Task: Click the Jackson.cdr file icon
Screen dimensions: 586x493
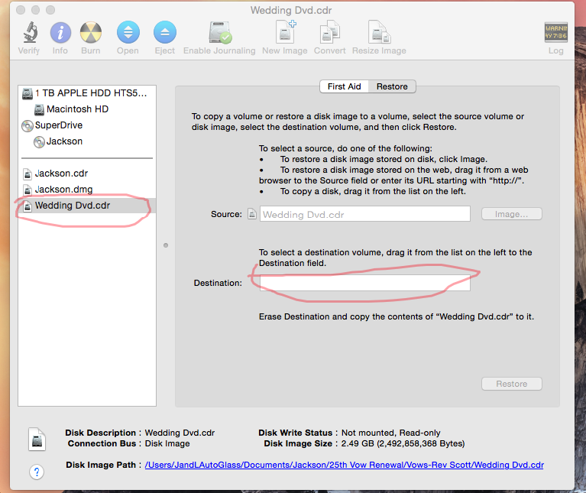Action: coord(28,174)
